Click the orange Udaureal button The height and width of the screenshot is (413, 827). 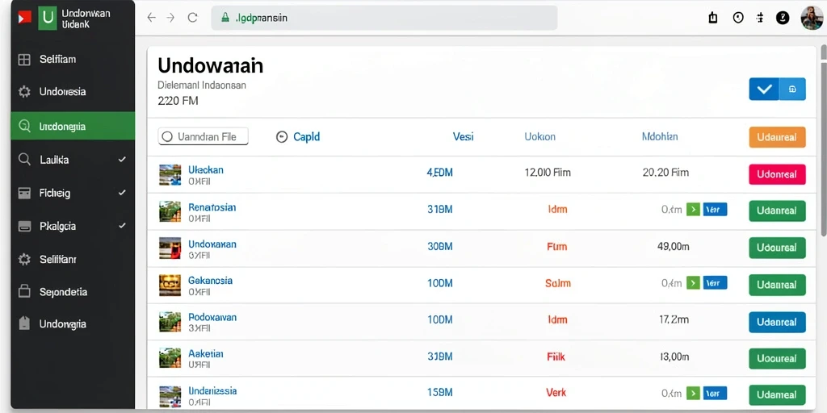(778, 137)
